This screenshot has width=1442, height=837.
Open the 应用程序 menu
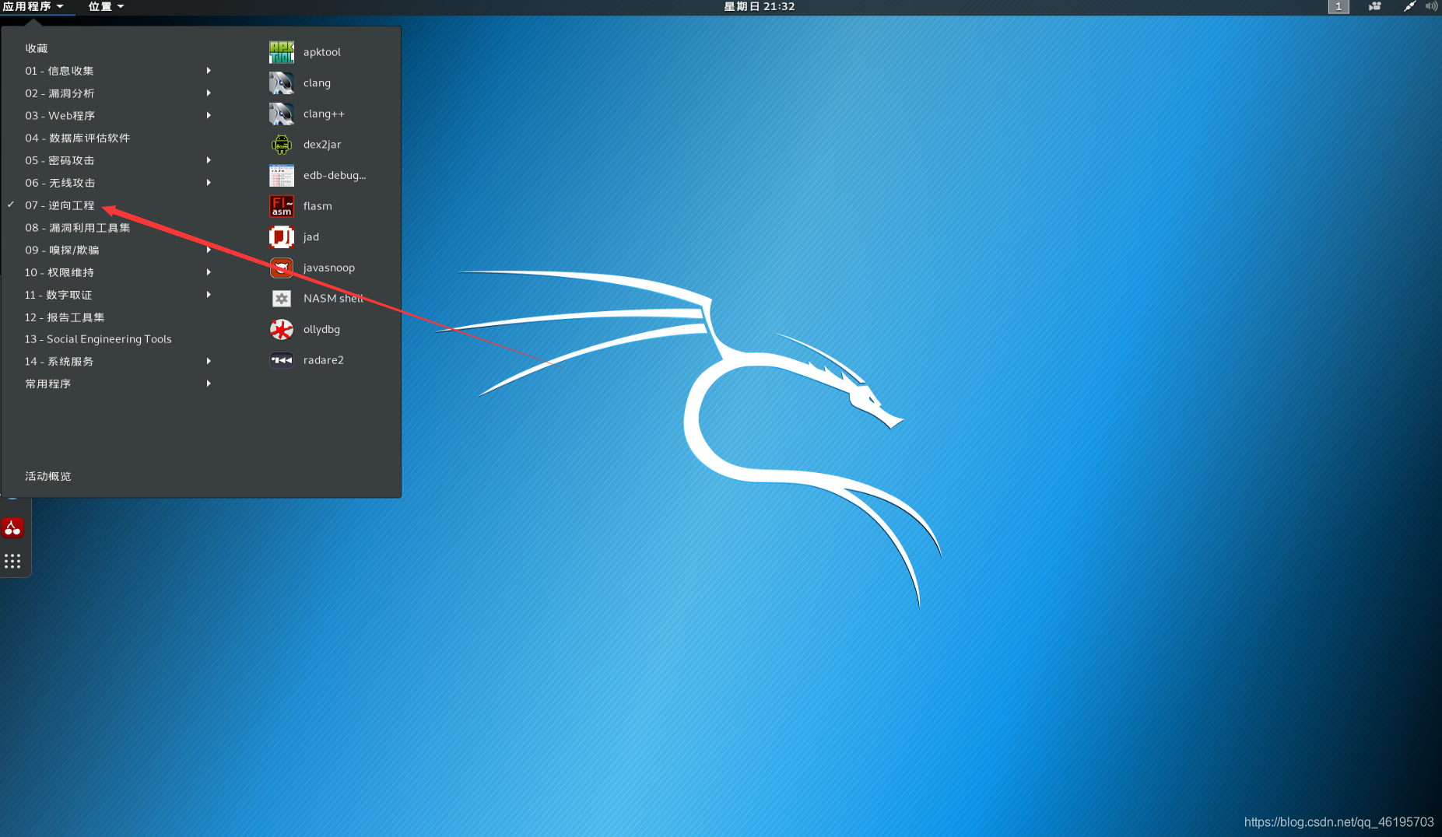point(33,6)
